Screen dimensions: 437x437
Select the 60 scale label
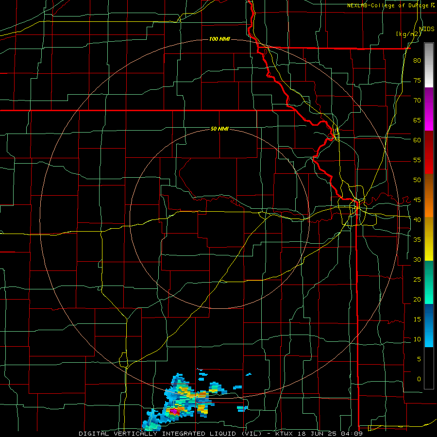click(417, 140)
